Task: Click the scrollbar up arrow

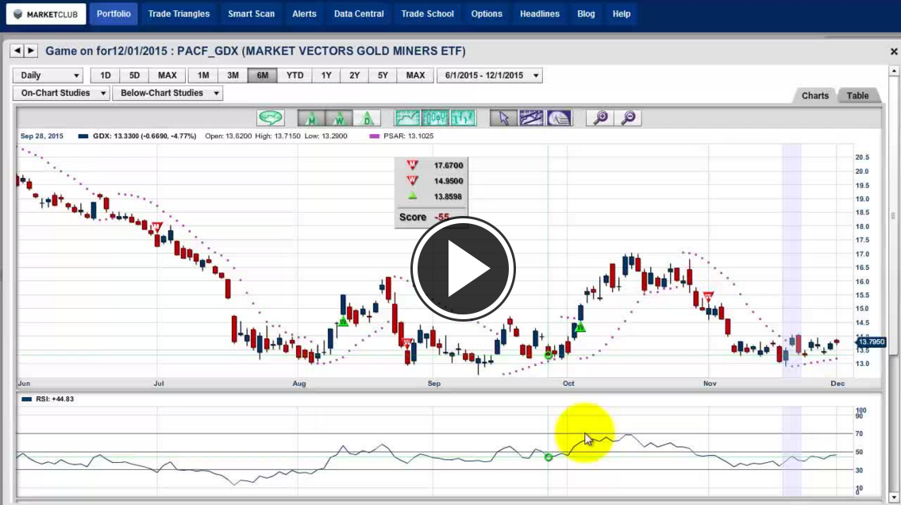Action: click(x=894, y=71)
